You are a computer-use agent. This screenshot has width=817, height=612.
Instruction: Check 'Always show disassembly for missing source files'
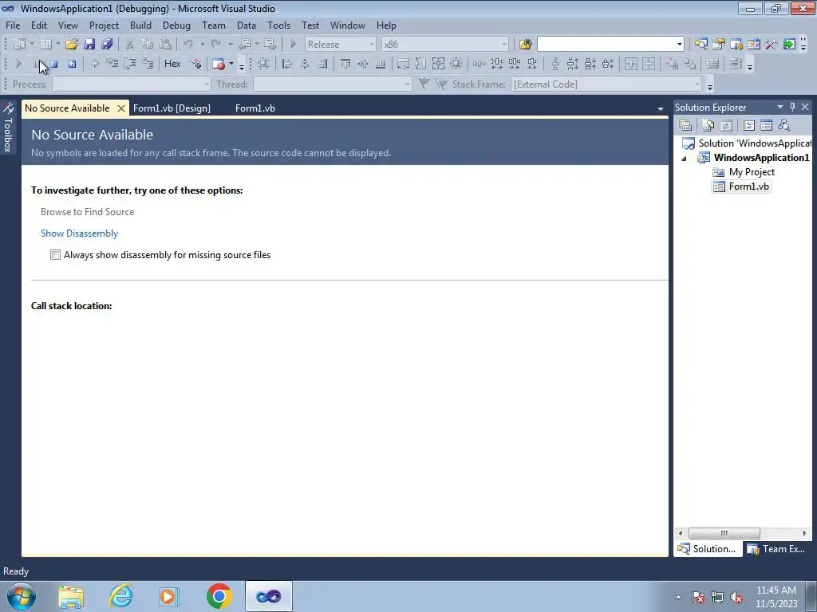pyautogui.click(x=55, y=254)
